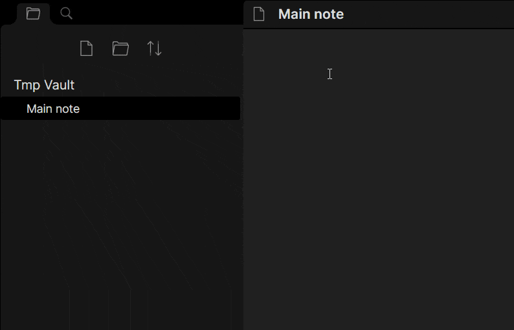The image size is (514, 330).
Task: Click the up-down arrows sort button
Action: (x=155, y=49)
